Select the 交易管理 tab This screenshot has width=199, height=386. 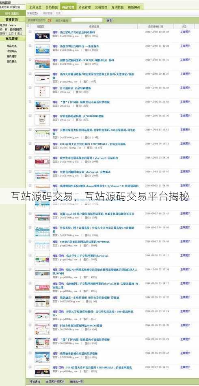coord(102,7)
